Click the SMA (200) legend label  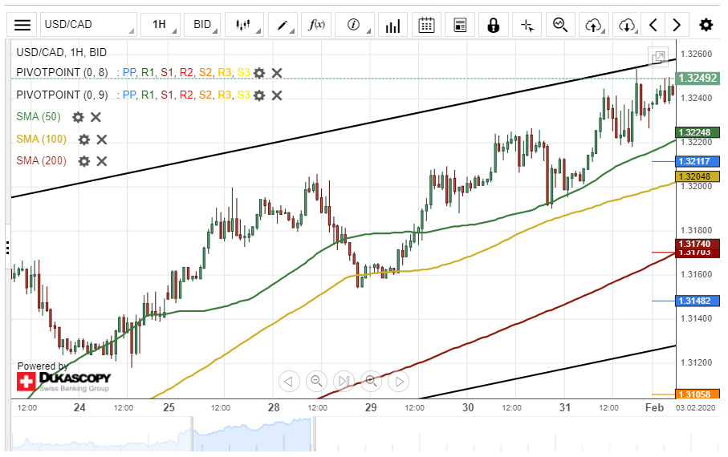(41, 160)
